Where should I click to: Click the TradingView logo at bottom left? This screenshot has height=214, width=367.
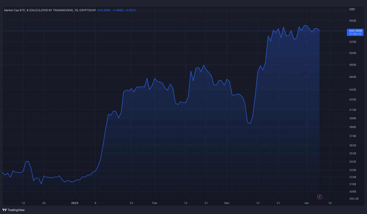pyautogui.click(x=13, y=210)
